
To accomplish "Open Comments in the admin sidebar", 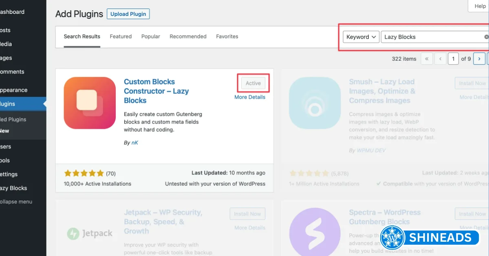I will click(12, 72).
